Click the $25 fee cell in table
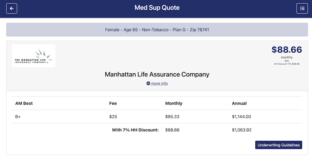Screen dimensions: 312x157 [113, 116]
